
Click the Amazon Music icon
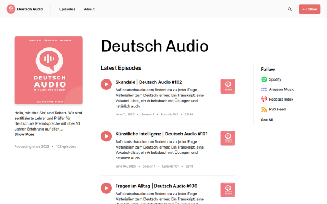pyautogui.click(x=264, y=89)
